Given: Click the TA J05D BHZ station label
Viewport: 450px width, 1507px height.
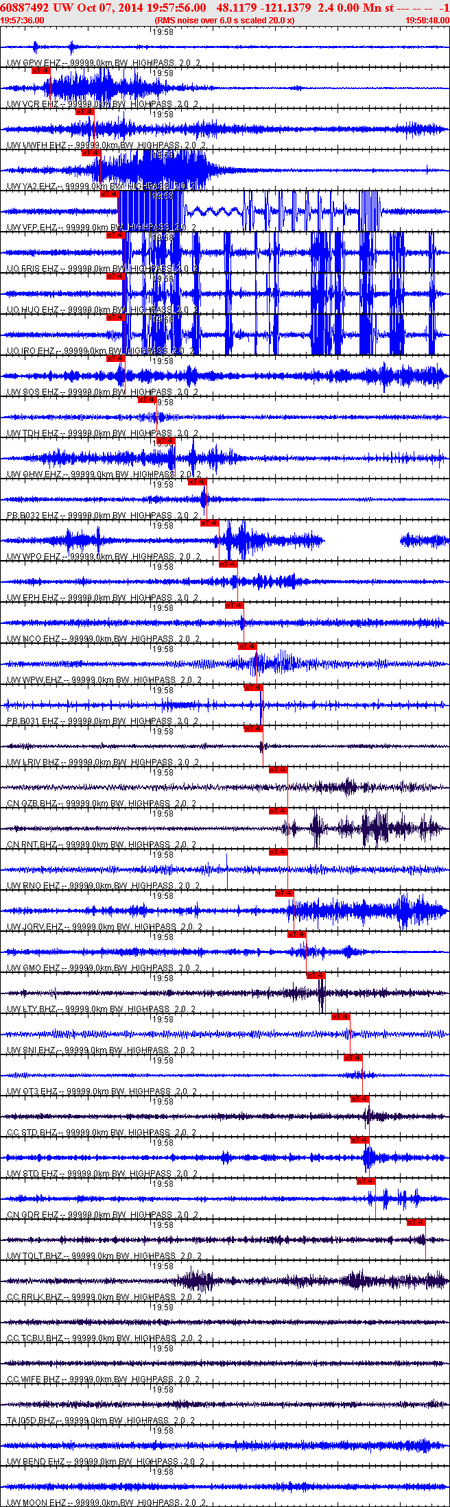Looking at the screenshot, I should (102, 1421).
